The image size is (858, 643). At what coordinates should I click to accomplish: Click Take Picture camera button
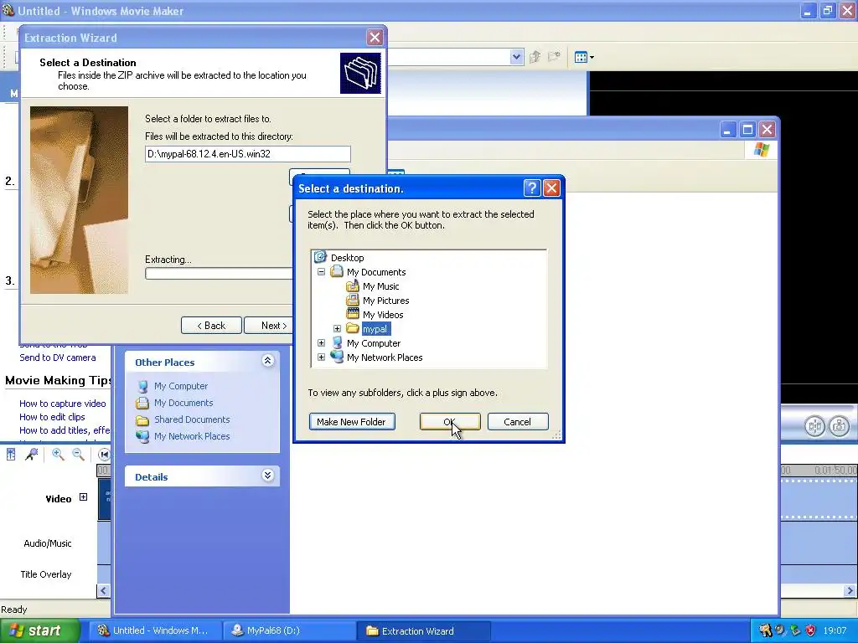(x=840, y=426)
